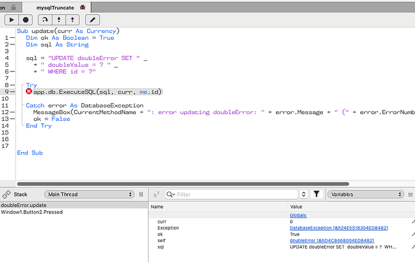Click the filter field stepper arrows
The height and width of the screenshot is (262, 415).
[x=304, y=194]
